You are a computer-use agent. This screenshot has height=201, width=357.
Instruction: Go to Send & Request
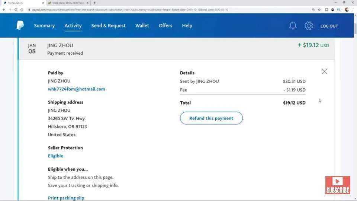coord(108,26)
